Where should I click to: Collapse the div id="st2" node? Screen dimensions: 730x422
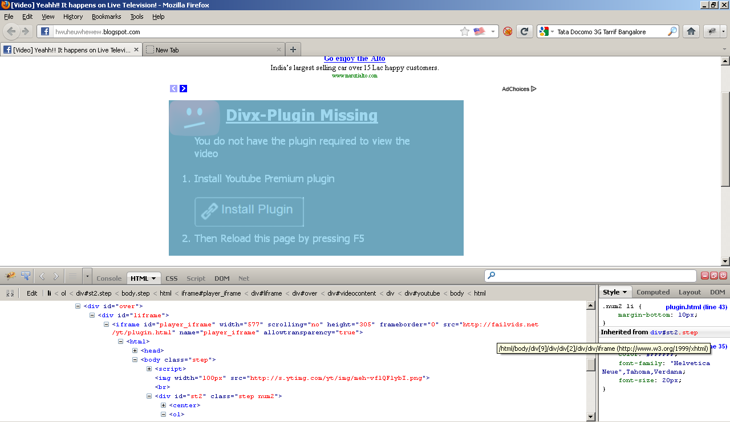point(149,396)
